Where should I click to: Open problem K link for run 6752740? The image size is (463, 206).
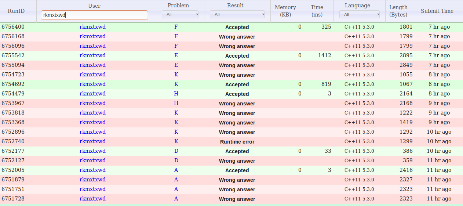point(176,141)
